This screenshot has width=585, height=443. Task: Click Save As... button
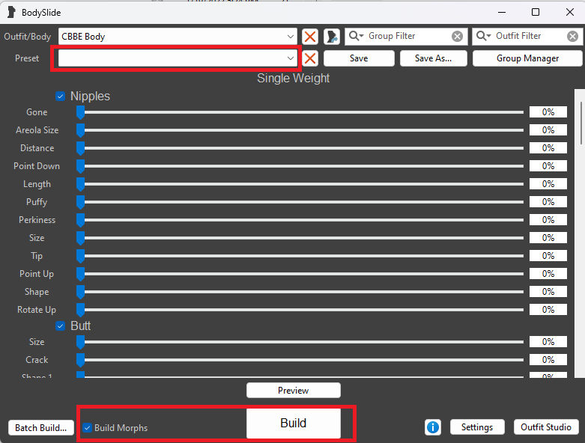pyautogui.click(x=433, y=58)
